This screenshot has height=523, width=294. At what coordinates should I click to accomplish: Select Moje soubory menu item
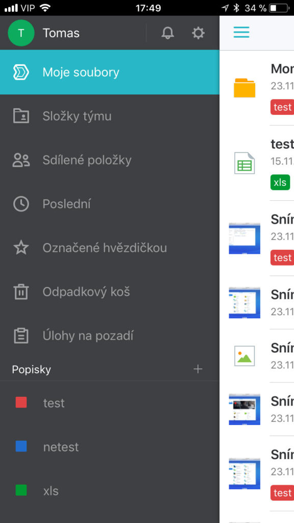click(110, 72)
